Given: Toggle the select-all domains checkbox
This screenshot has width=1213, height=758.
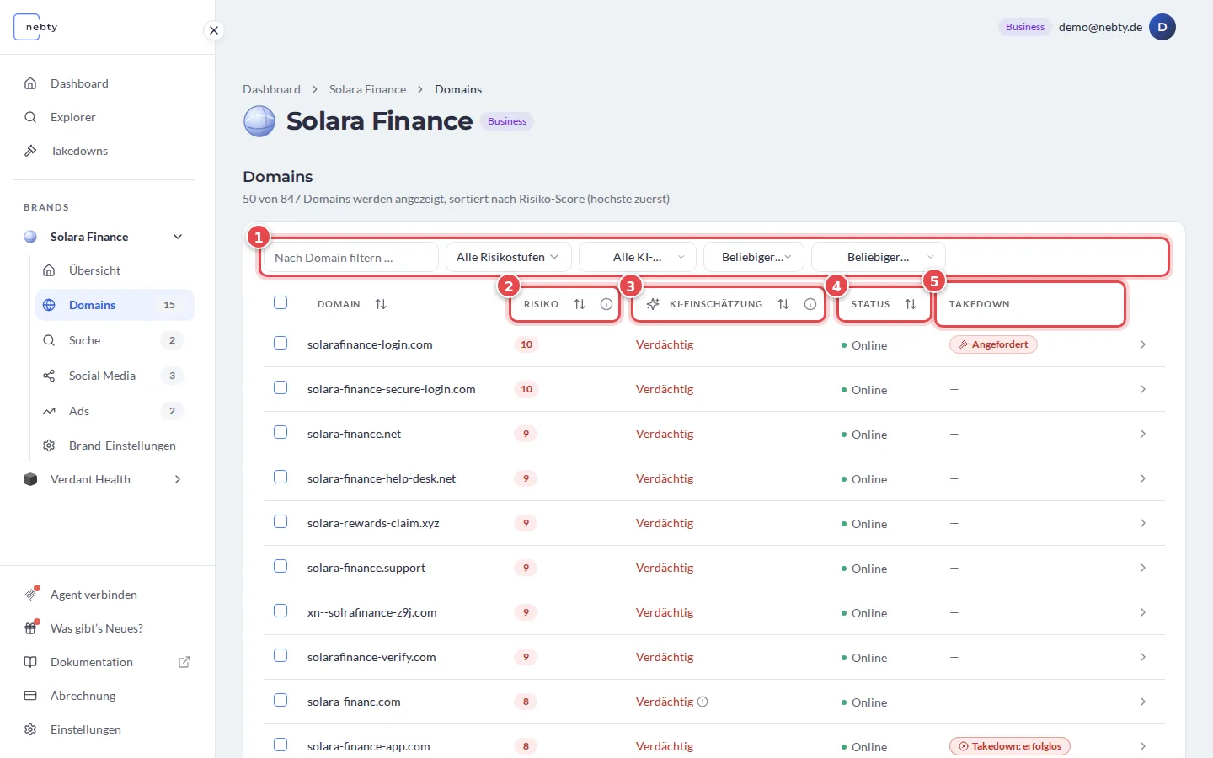Looking at the screenshot, I should (281, 302).
